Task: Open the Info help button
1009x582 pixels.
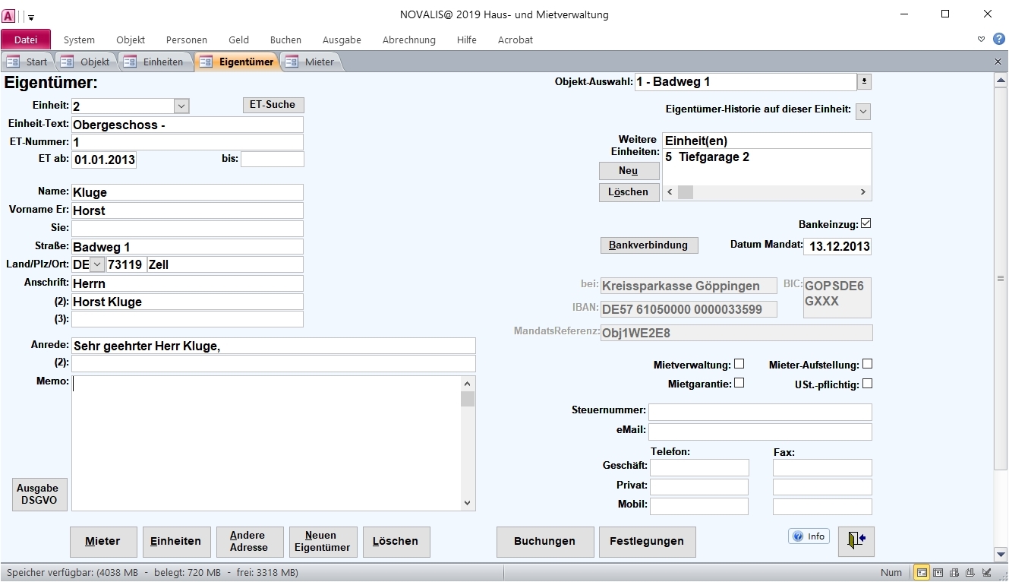Action: pyautogui.click(x=809, y=536)
